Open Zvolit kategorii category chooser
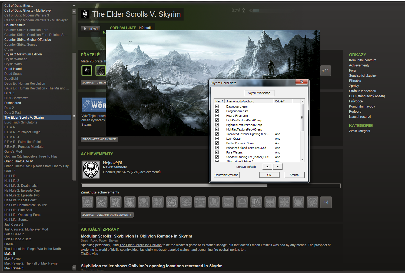Screen dimensions: 405x274 pyautogui.click(x=361, y=131)
